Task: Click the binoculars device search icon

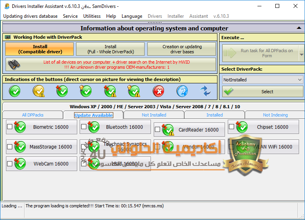Action: point(15,64)
